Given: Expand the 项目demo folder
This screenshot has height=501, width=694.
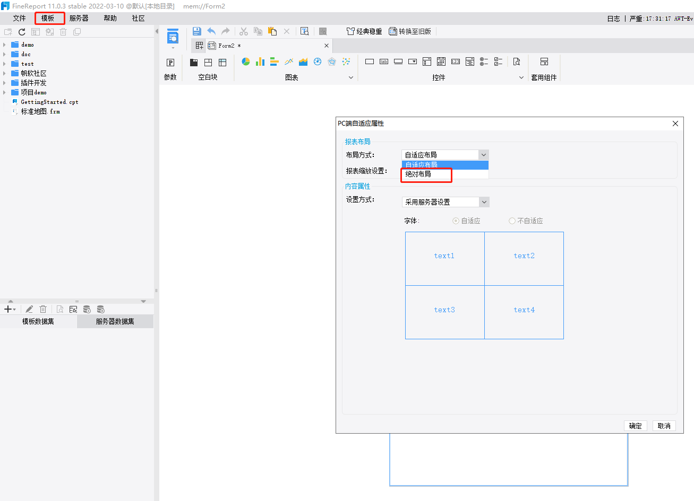Looking at the screenshot, I should click(x=4, y=92).
